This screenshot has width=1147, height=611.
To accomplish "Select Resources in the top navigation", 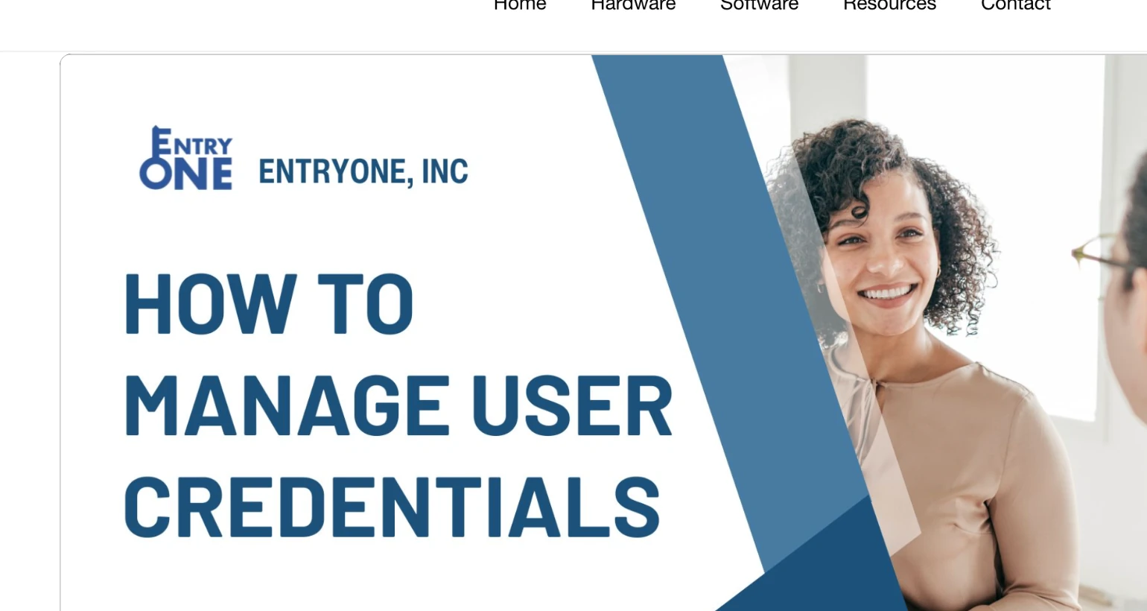I will pyautogui.click(x=889, y=5).
